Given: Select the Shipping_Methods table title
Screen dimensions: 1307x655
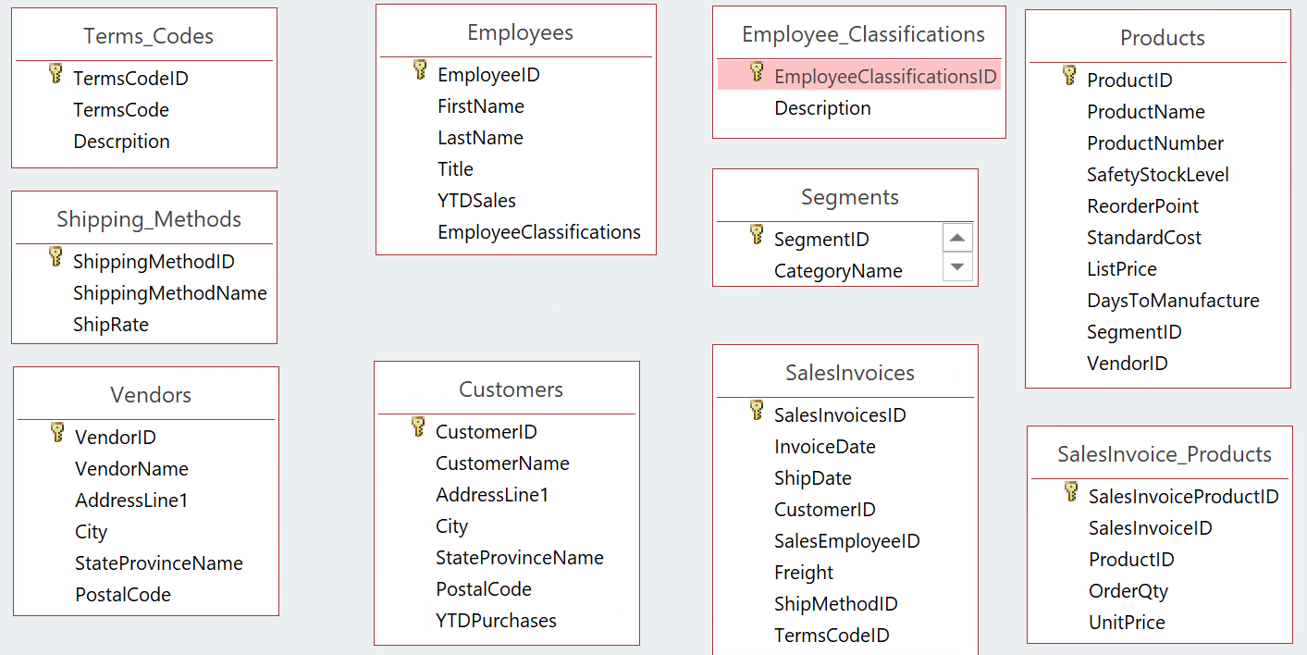Looking at the screenshot, I should point(149,219).
